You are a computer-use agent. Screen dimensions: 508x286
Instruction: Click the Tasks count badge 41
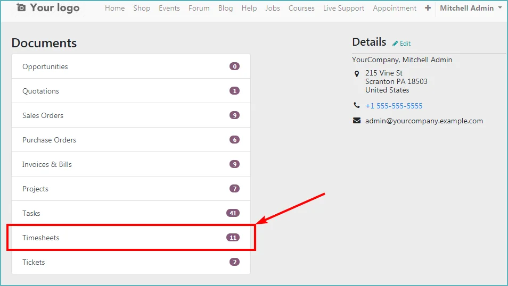[x=233, y=213]
